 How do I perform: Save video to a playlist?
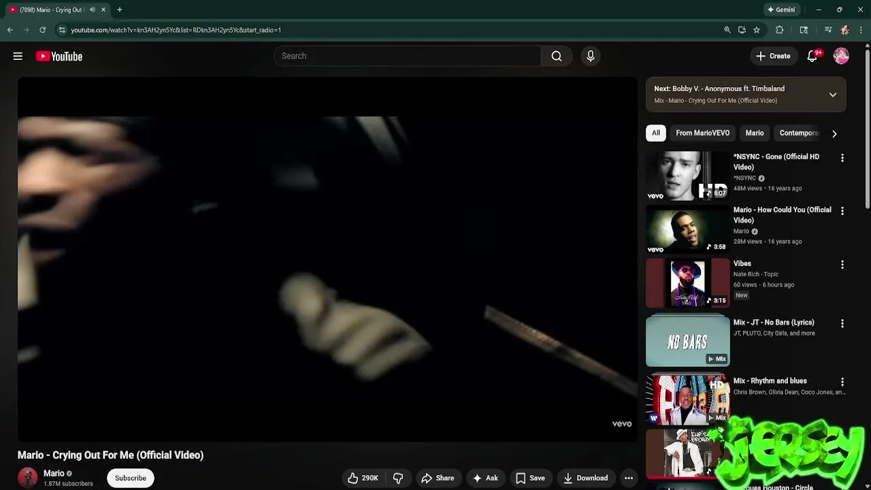(x=530, y=478)
